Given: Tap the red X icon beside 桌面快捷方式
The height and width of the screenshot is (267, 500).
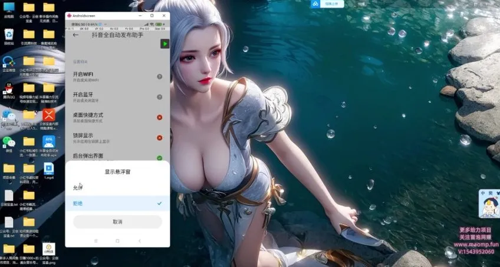Looking at the screenshot, I should coord(159,117).
